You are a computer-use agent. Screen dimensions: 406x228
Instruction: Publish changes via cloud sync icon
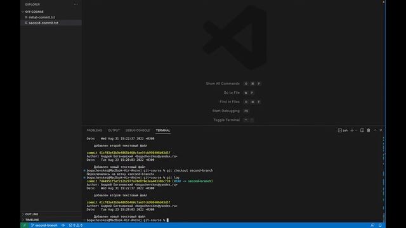tap(63, 225)
